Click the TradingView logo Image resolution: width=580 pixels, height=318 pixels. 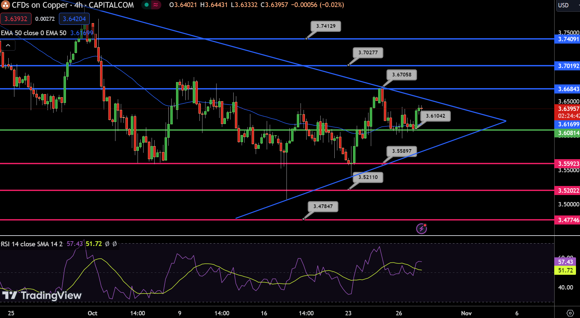pyautogui.click(x=42, y=295)
